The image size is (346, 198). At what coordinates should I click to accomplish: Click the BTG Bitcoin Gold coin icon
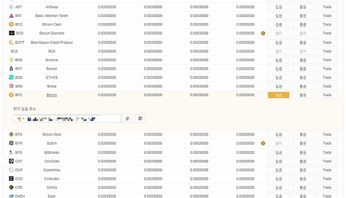11,135
